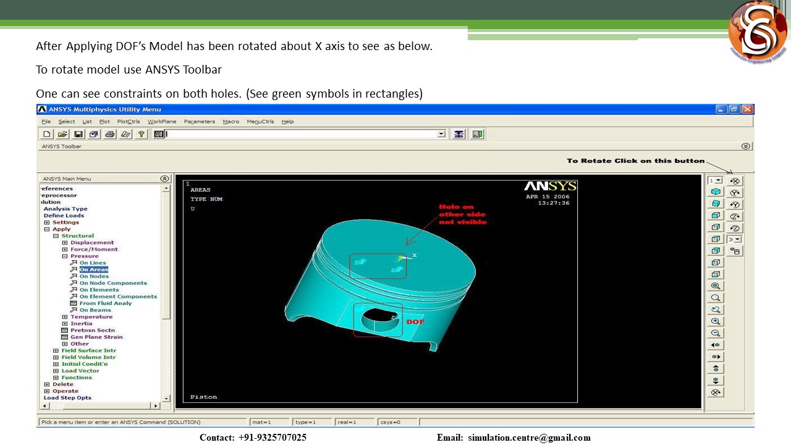Collapse the ANSYS Toolbar chevron button
The width and height of the screenshot is (791, 445).
tap(746, 146)
